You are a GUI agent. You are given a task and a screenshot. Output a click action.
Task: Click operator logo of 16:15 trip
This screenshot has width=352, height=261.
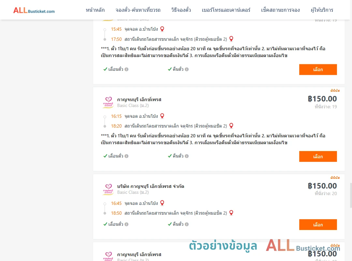[108, 102]
